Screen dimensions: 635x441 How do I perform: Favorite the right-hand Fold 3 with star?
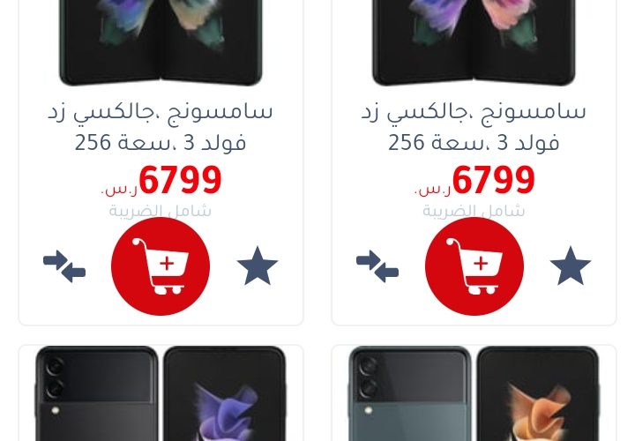(571, 266)
